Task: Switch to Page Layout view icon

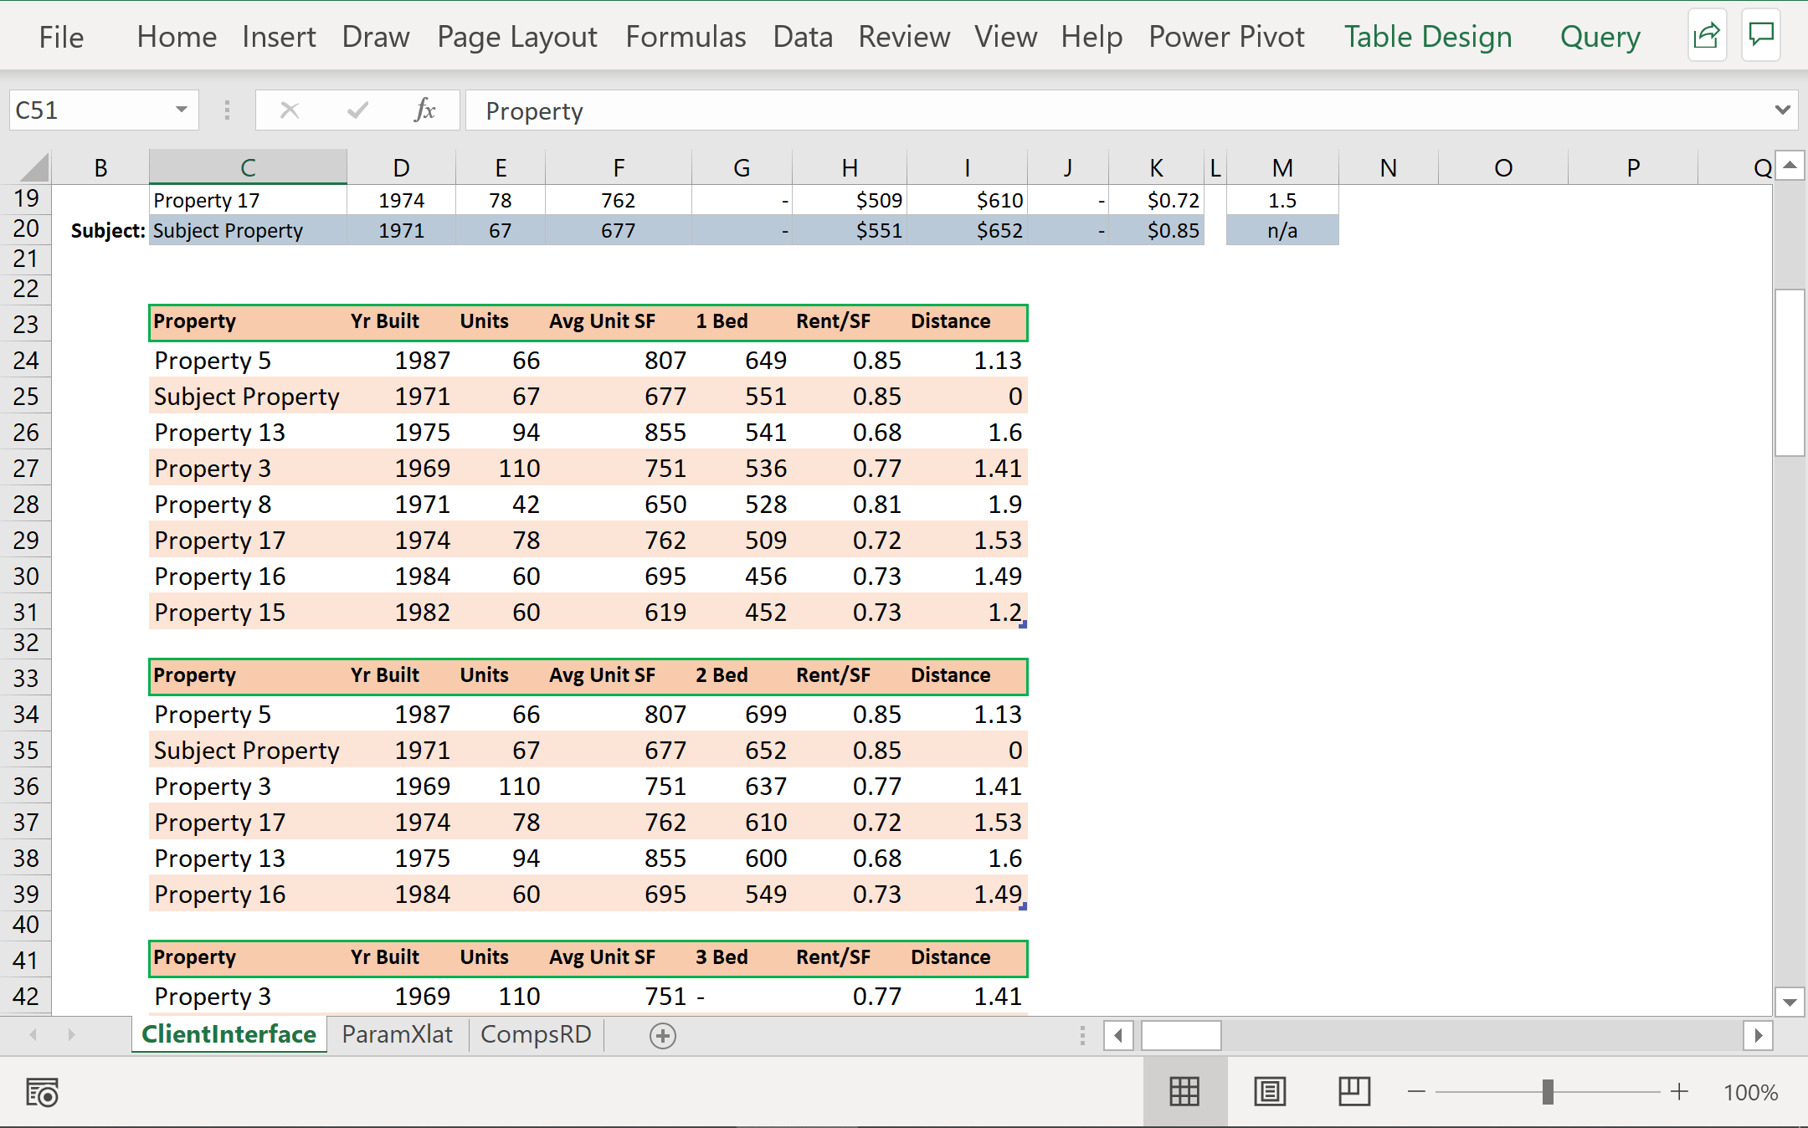Action: [1269, 1092]
